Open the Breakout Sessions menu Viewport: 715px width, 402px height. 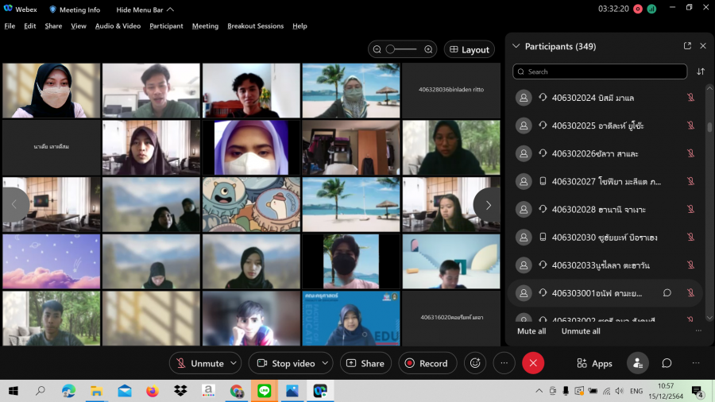[255, 25]
